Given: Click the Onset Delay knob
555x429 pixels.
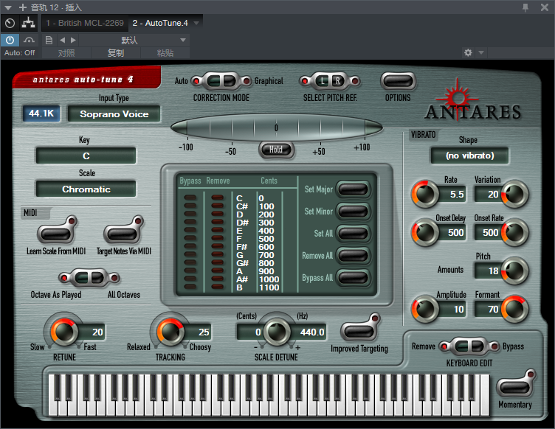Looking at the screenshot, I should pos(425,232).
